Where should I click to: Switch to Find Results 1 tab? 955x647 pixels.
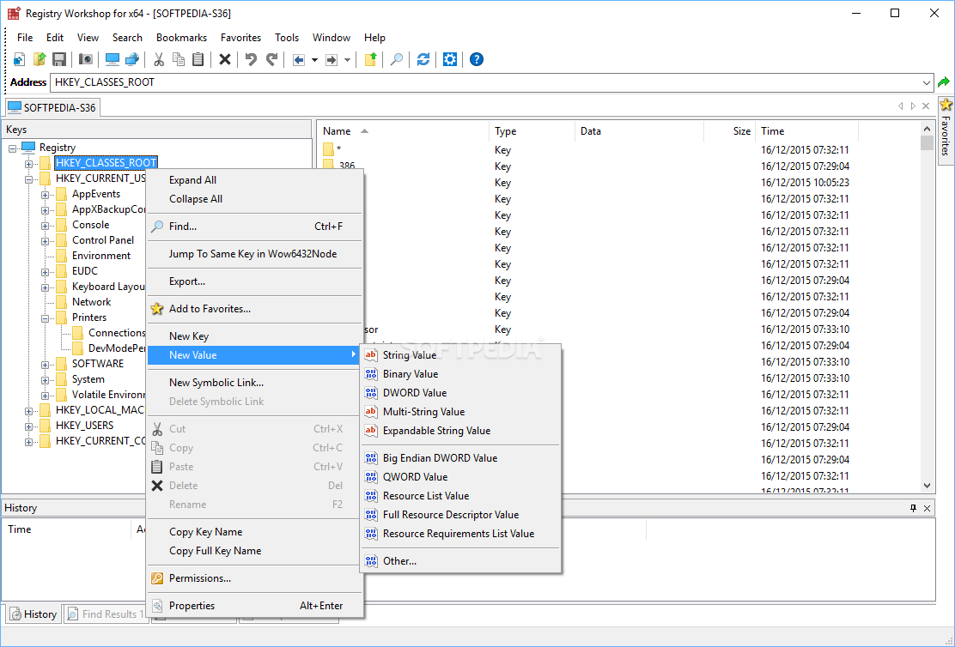(x=106, y=614)
